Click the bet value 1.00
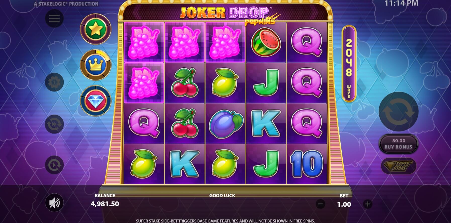 tap(344, 204)
